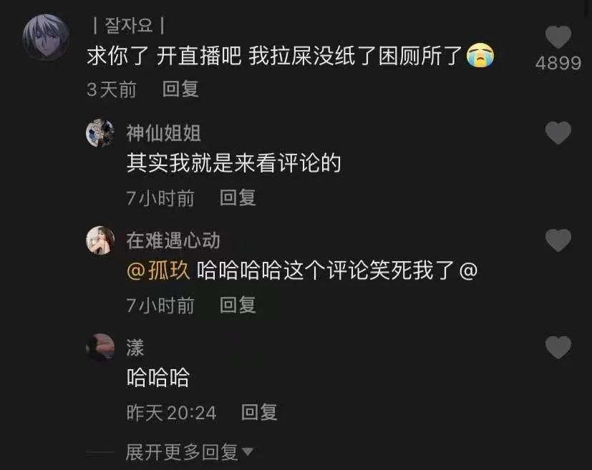The image size is (592, 470).
Task: Expand more replies via 展开更多回复
Action: 182,452
